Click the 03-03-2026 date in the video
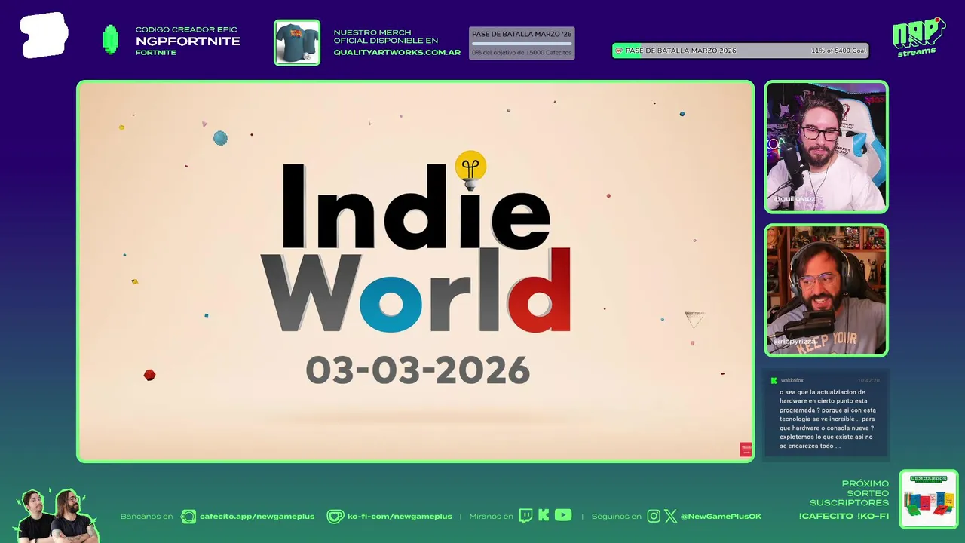 pyautogui.click(x=418, y=370)
